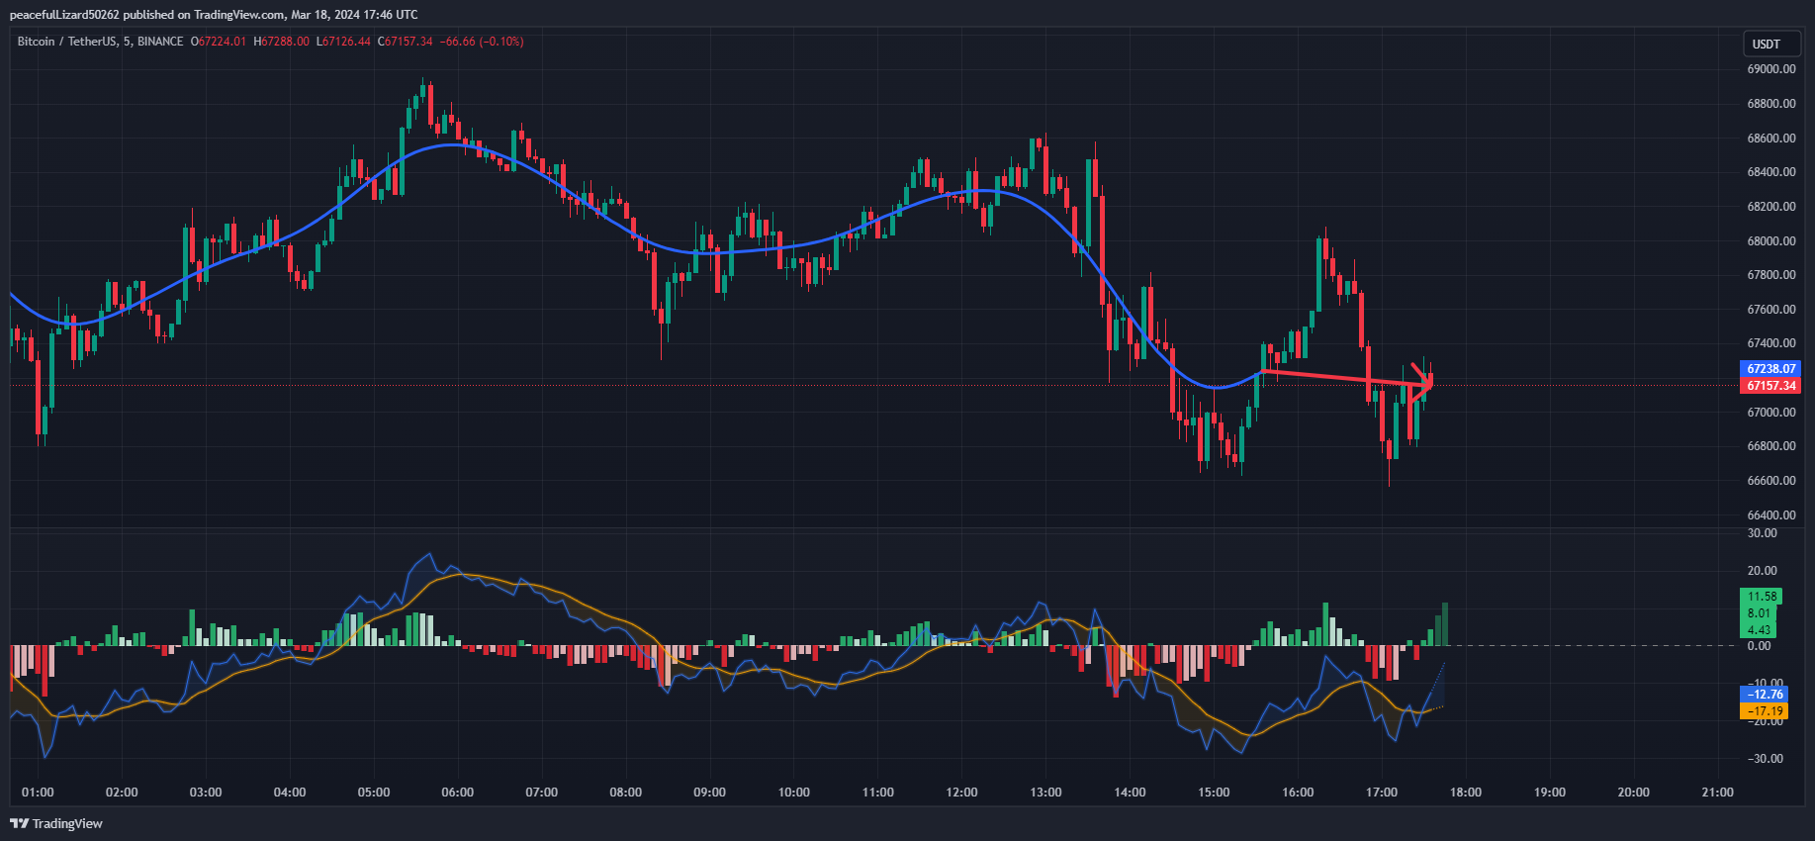Select the high value H67288.00
The image size is (1815, 841).
tap(282, 42)
